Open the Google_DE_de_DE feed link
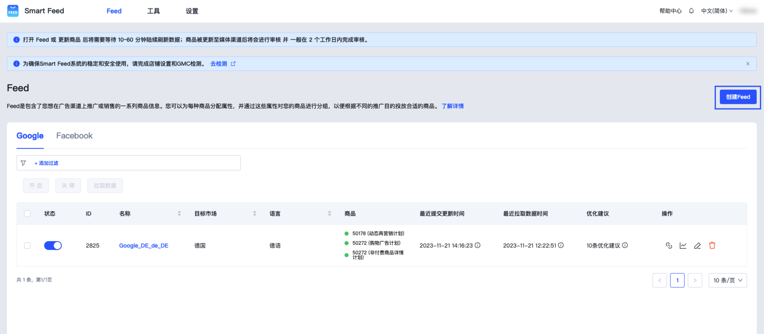This screenshot has height=334, width=764. tap(143, 246)
